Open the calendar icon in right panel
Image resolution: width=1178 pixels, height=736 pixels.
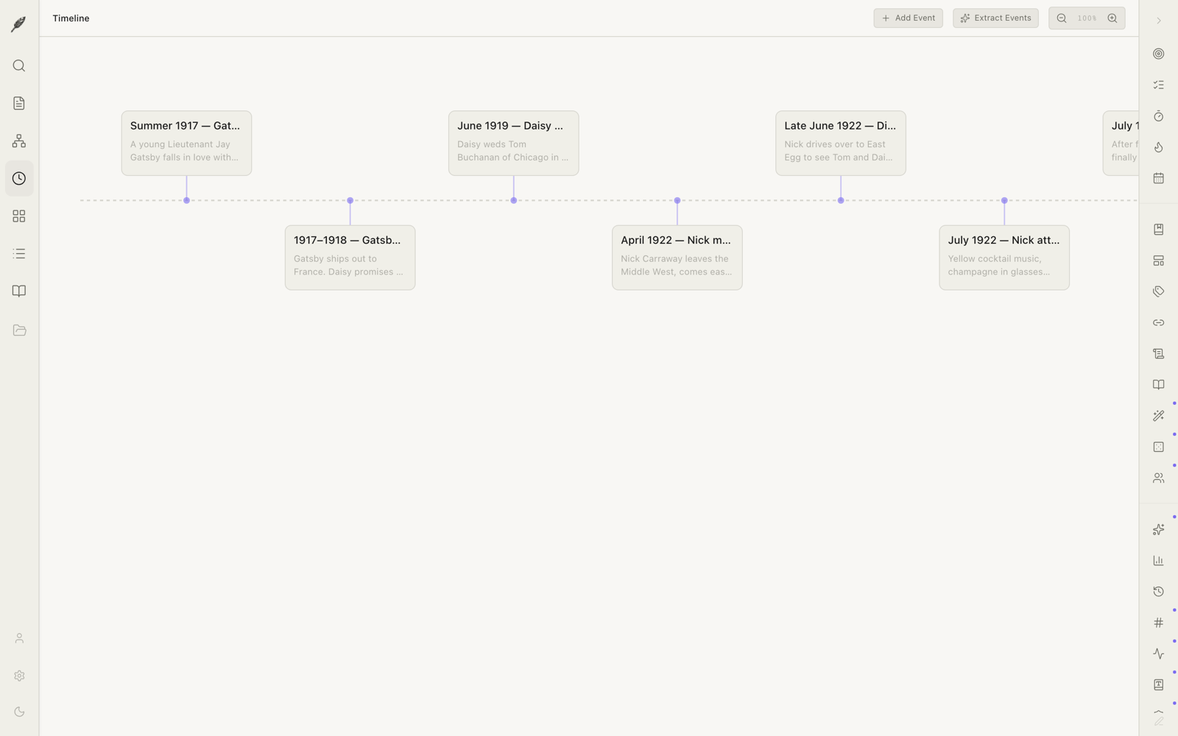[x=1159, y=178]
